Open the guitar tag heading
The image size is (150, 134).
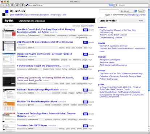click(101, 84)
